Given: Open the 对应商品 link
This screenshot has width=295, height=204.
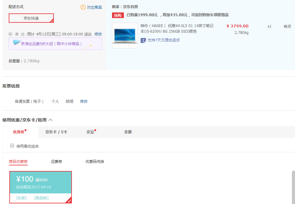Looking at the screenshot, I should pyautogui.click(x=94, y=7).
